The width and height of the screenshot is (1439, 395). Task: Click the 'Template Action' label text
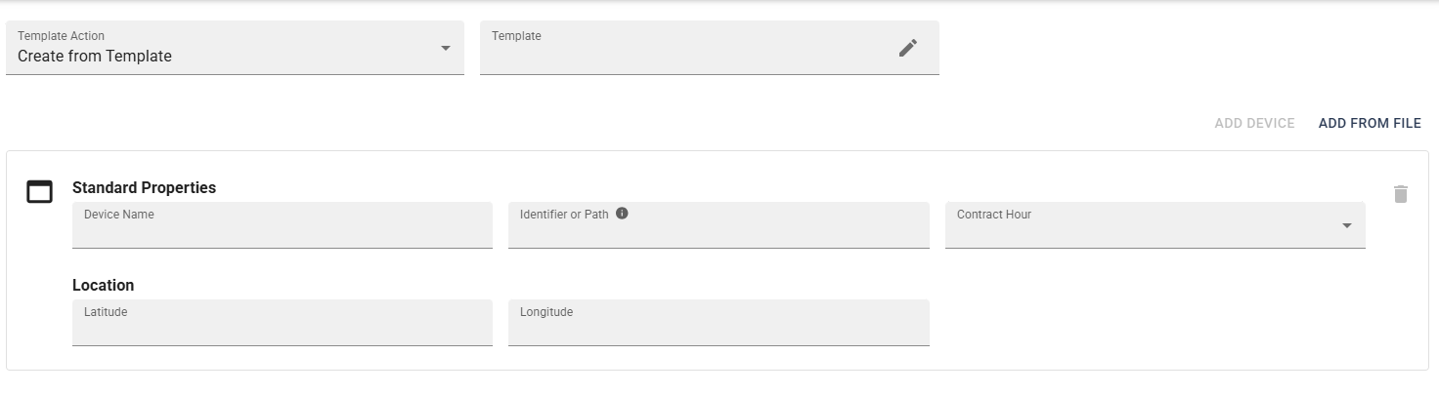pyautogui.click(x=61, y=36)
